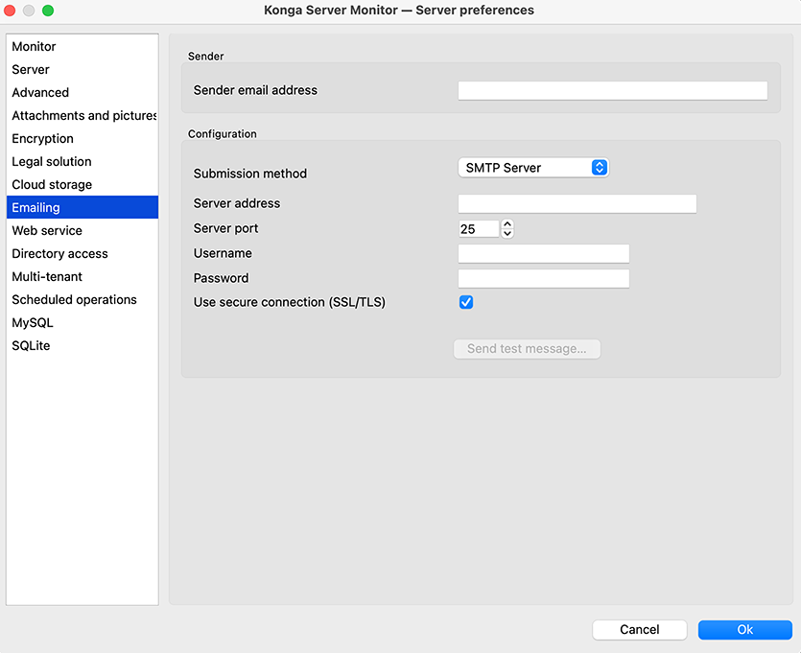Screen dimensions: 801x653
Task: Open Attachments and pictures settings
Action: [82, 116]
